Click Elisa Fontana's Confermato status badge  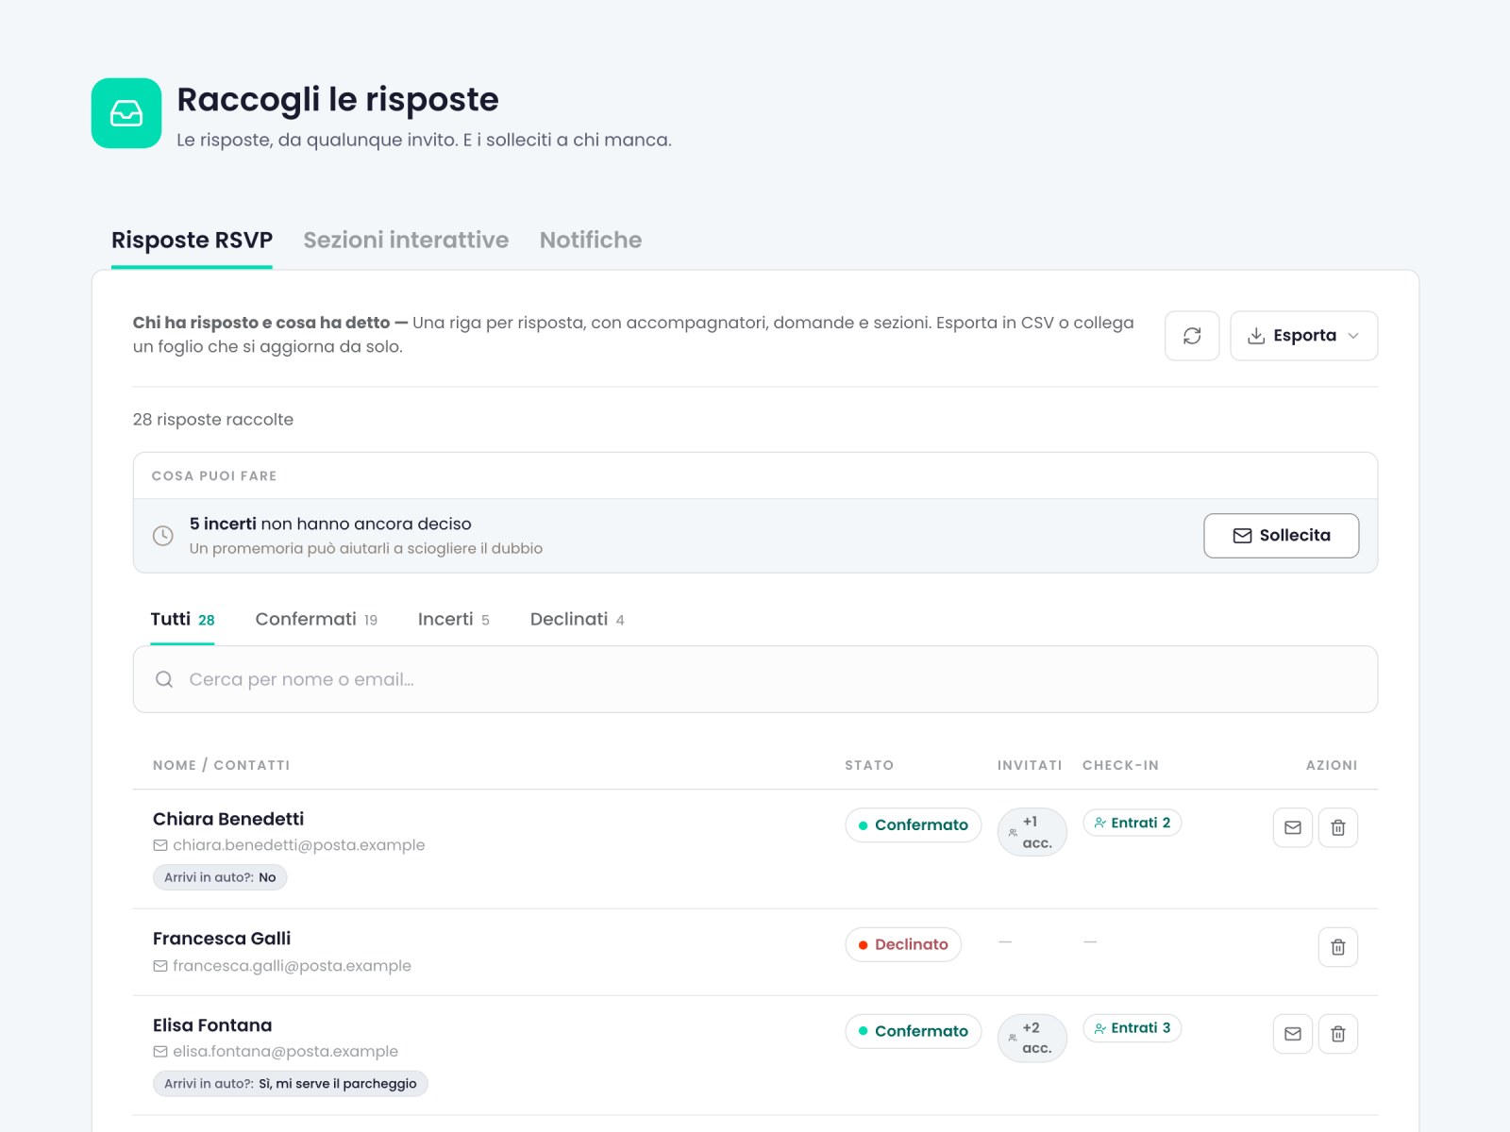click(913, 1031)
